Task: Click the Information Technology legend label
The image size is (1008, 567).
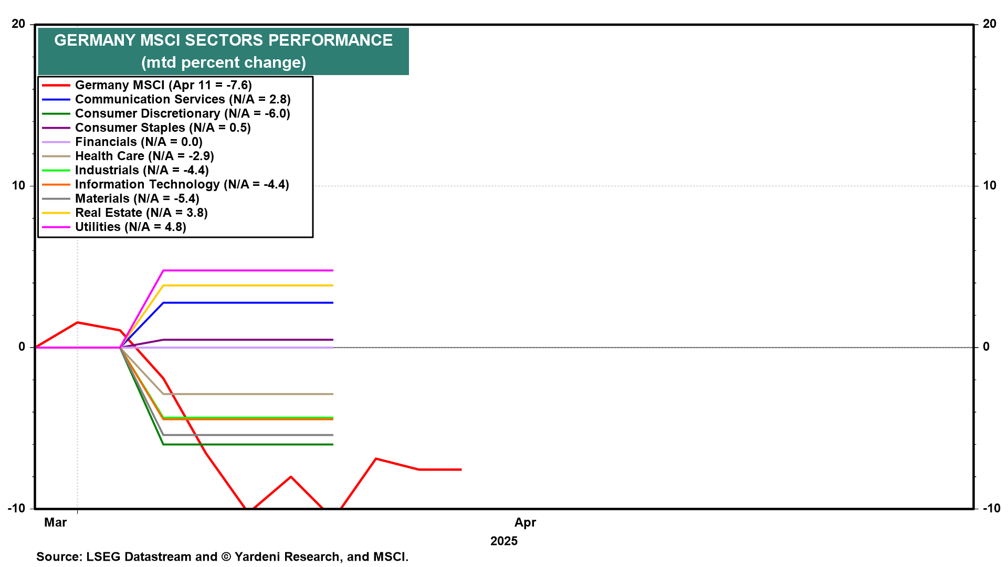Action: pyautogui.click(x=182, y=184)
